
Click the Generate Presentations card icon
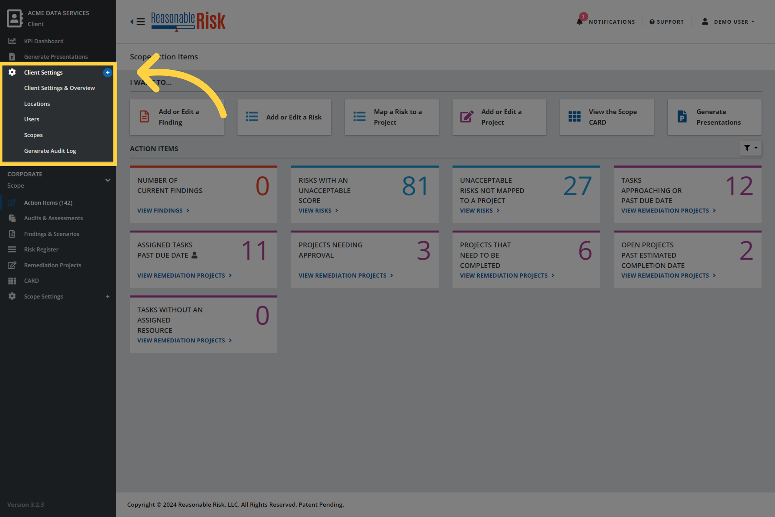682,116
